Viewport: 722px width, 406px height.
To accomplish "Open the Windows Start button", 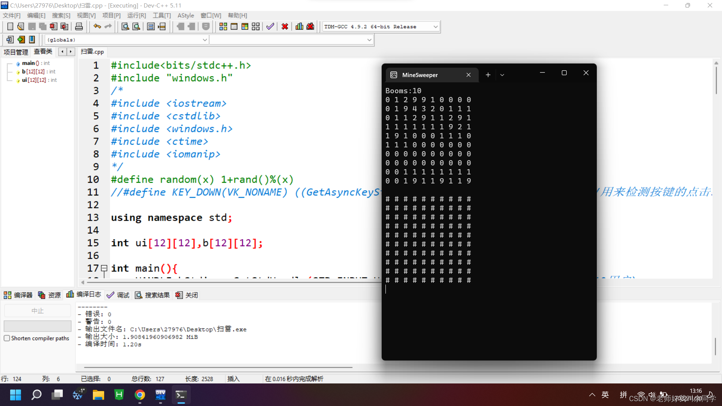I will 15,395.
